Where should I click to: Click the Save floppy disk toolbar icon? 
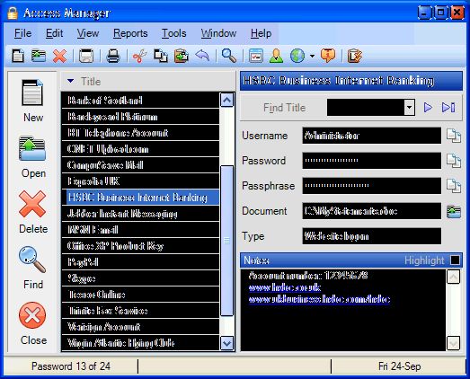click(x=86, y=56)
